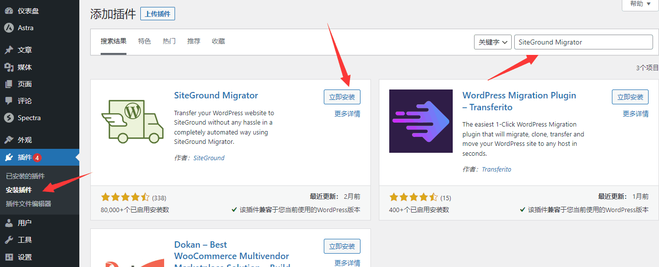Click the 添加插件 page heading
The width and height of the screenshot is (659, 267).
coord(113,14)
